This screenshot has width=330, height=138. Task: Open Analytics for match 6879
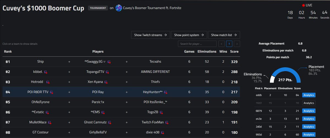[309, 111]
